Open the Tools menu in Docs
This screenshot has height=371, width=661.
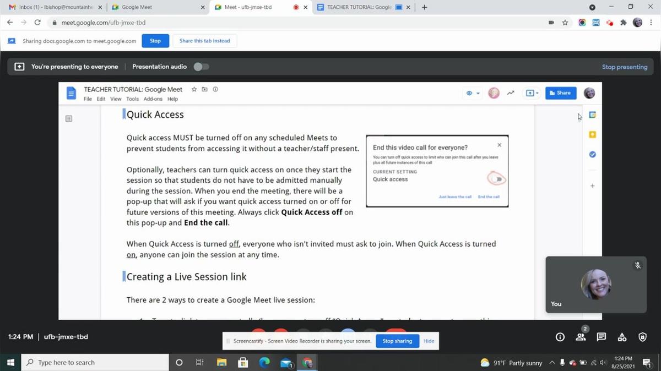tap(132, 99)
